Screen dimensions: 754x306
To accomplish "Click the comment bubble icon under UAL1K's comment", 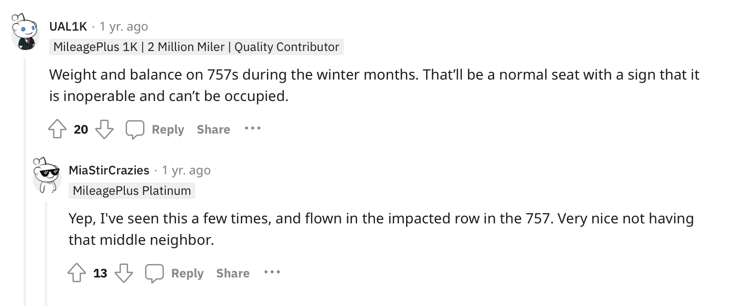I will 135,130.
